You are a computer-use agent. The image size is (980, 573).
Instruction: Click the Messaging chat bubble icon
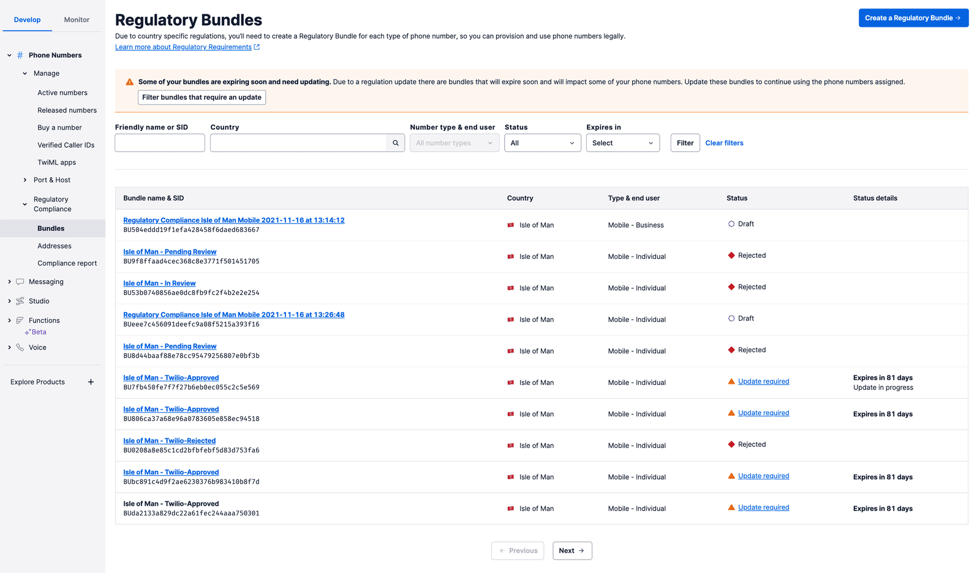[x=19, y=282]
